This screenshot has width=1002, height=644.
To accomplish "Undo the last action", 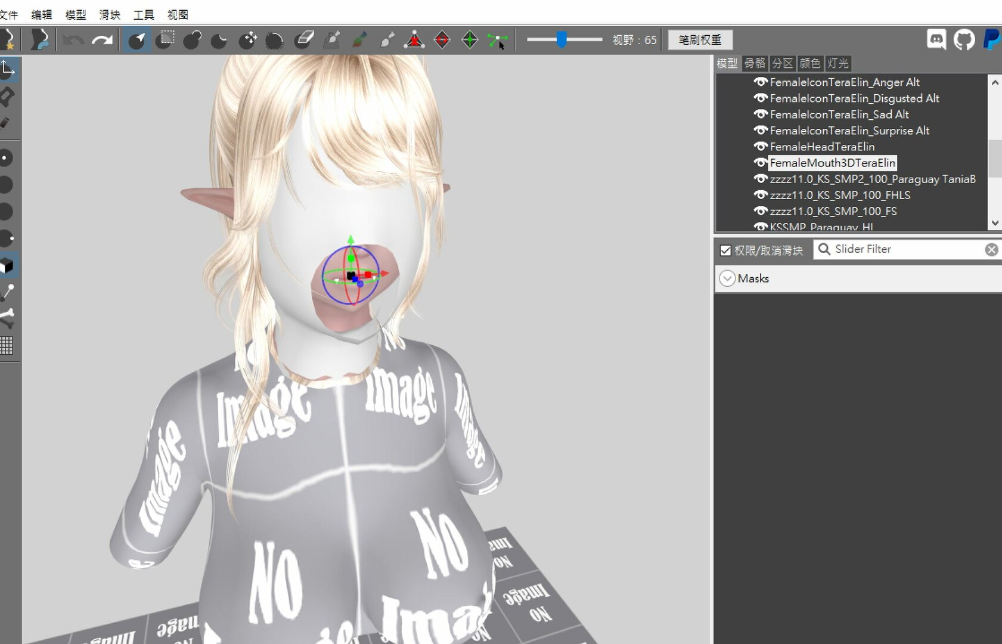I will [x=73, y=40].
